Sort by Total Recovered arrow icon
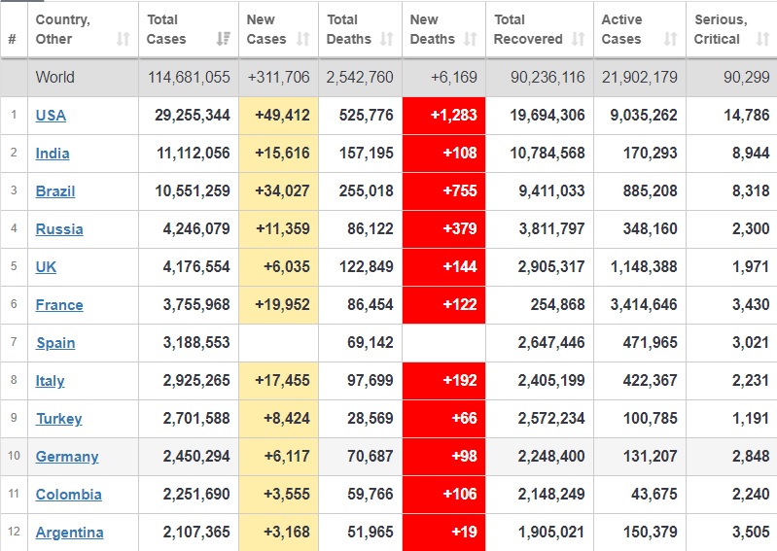The image size is (777, 551). point(579,40)
